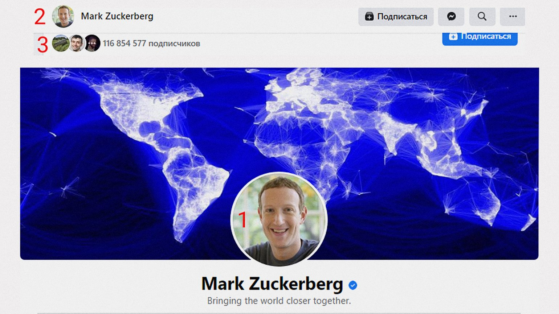This screenshot has height=314, width=559.
Task: Open Messenger chat icon in header
Action: click(x=451, y=17)
